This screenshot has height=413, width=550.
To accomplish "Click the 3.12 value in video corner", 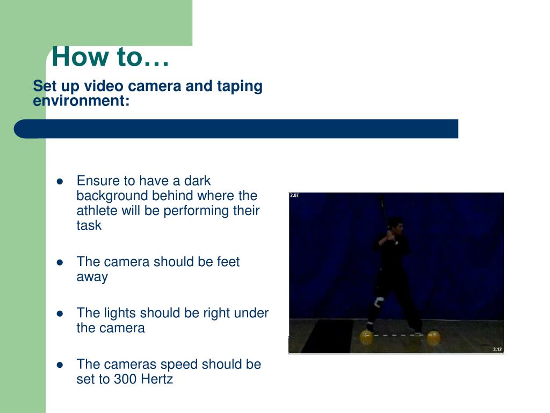I will pos(497,349).
